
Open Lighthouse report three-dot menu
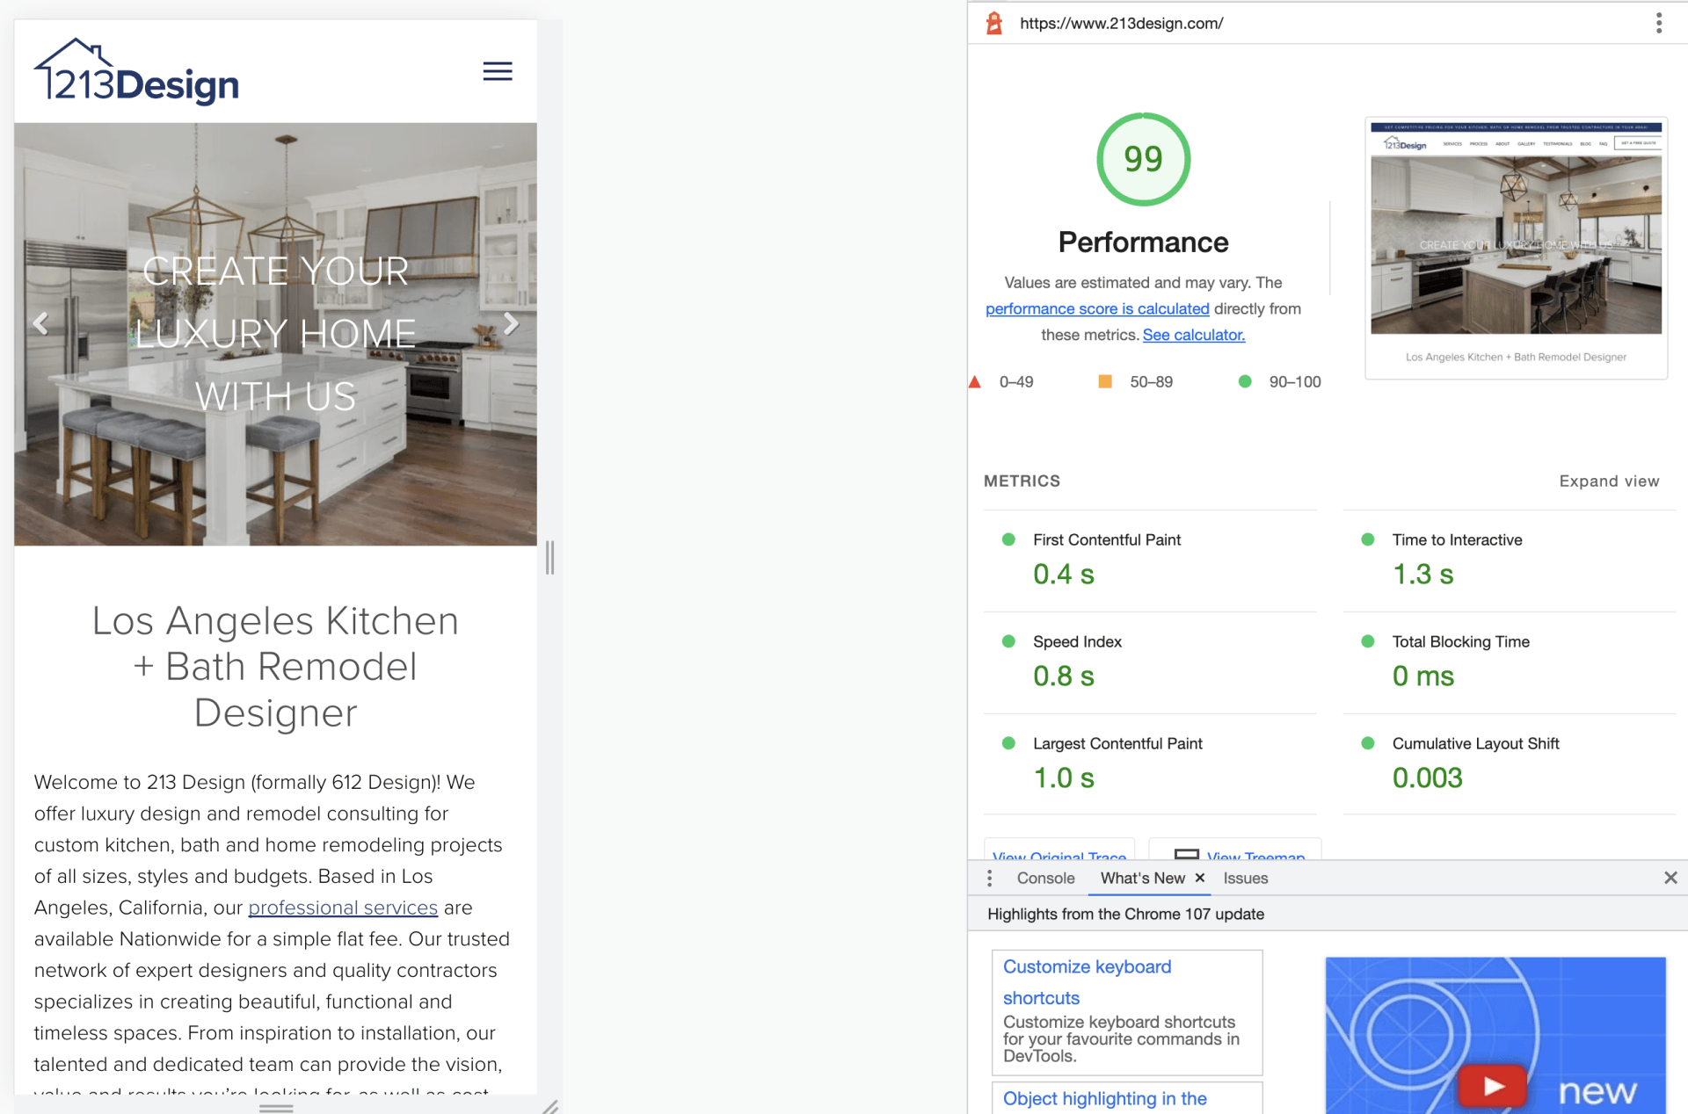[x=1658, y=23]
